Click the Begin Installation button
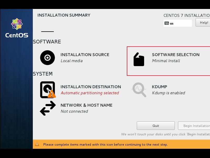This screenshot has width=210, height=158. tap(194, 126)
